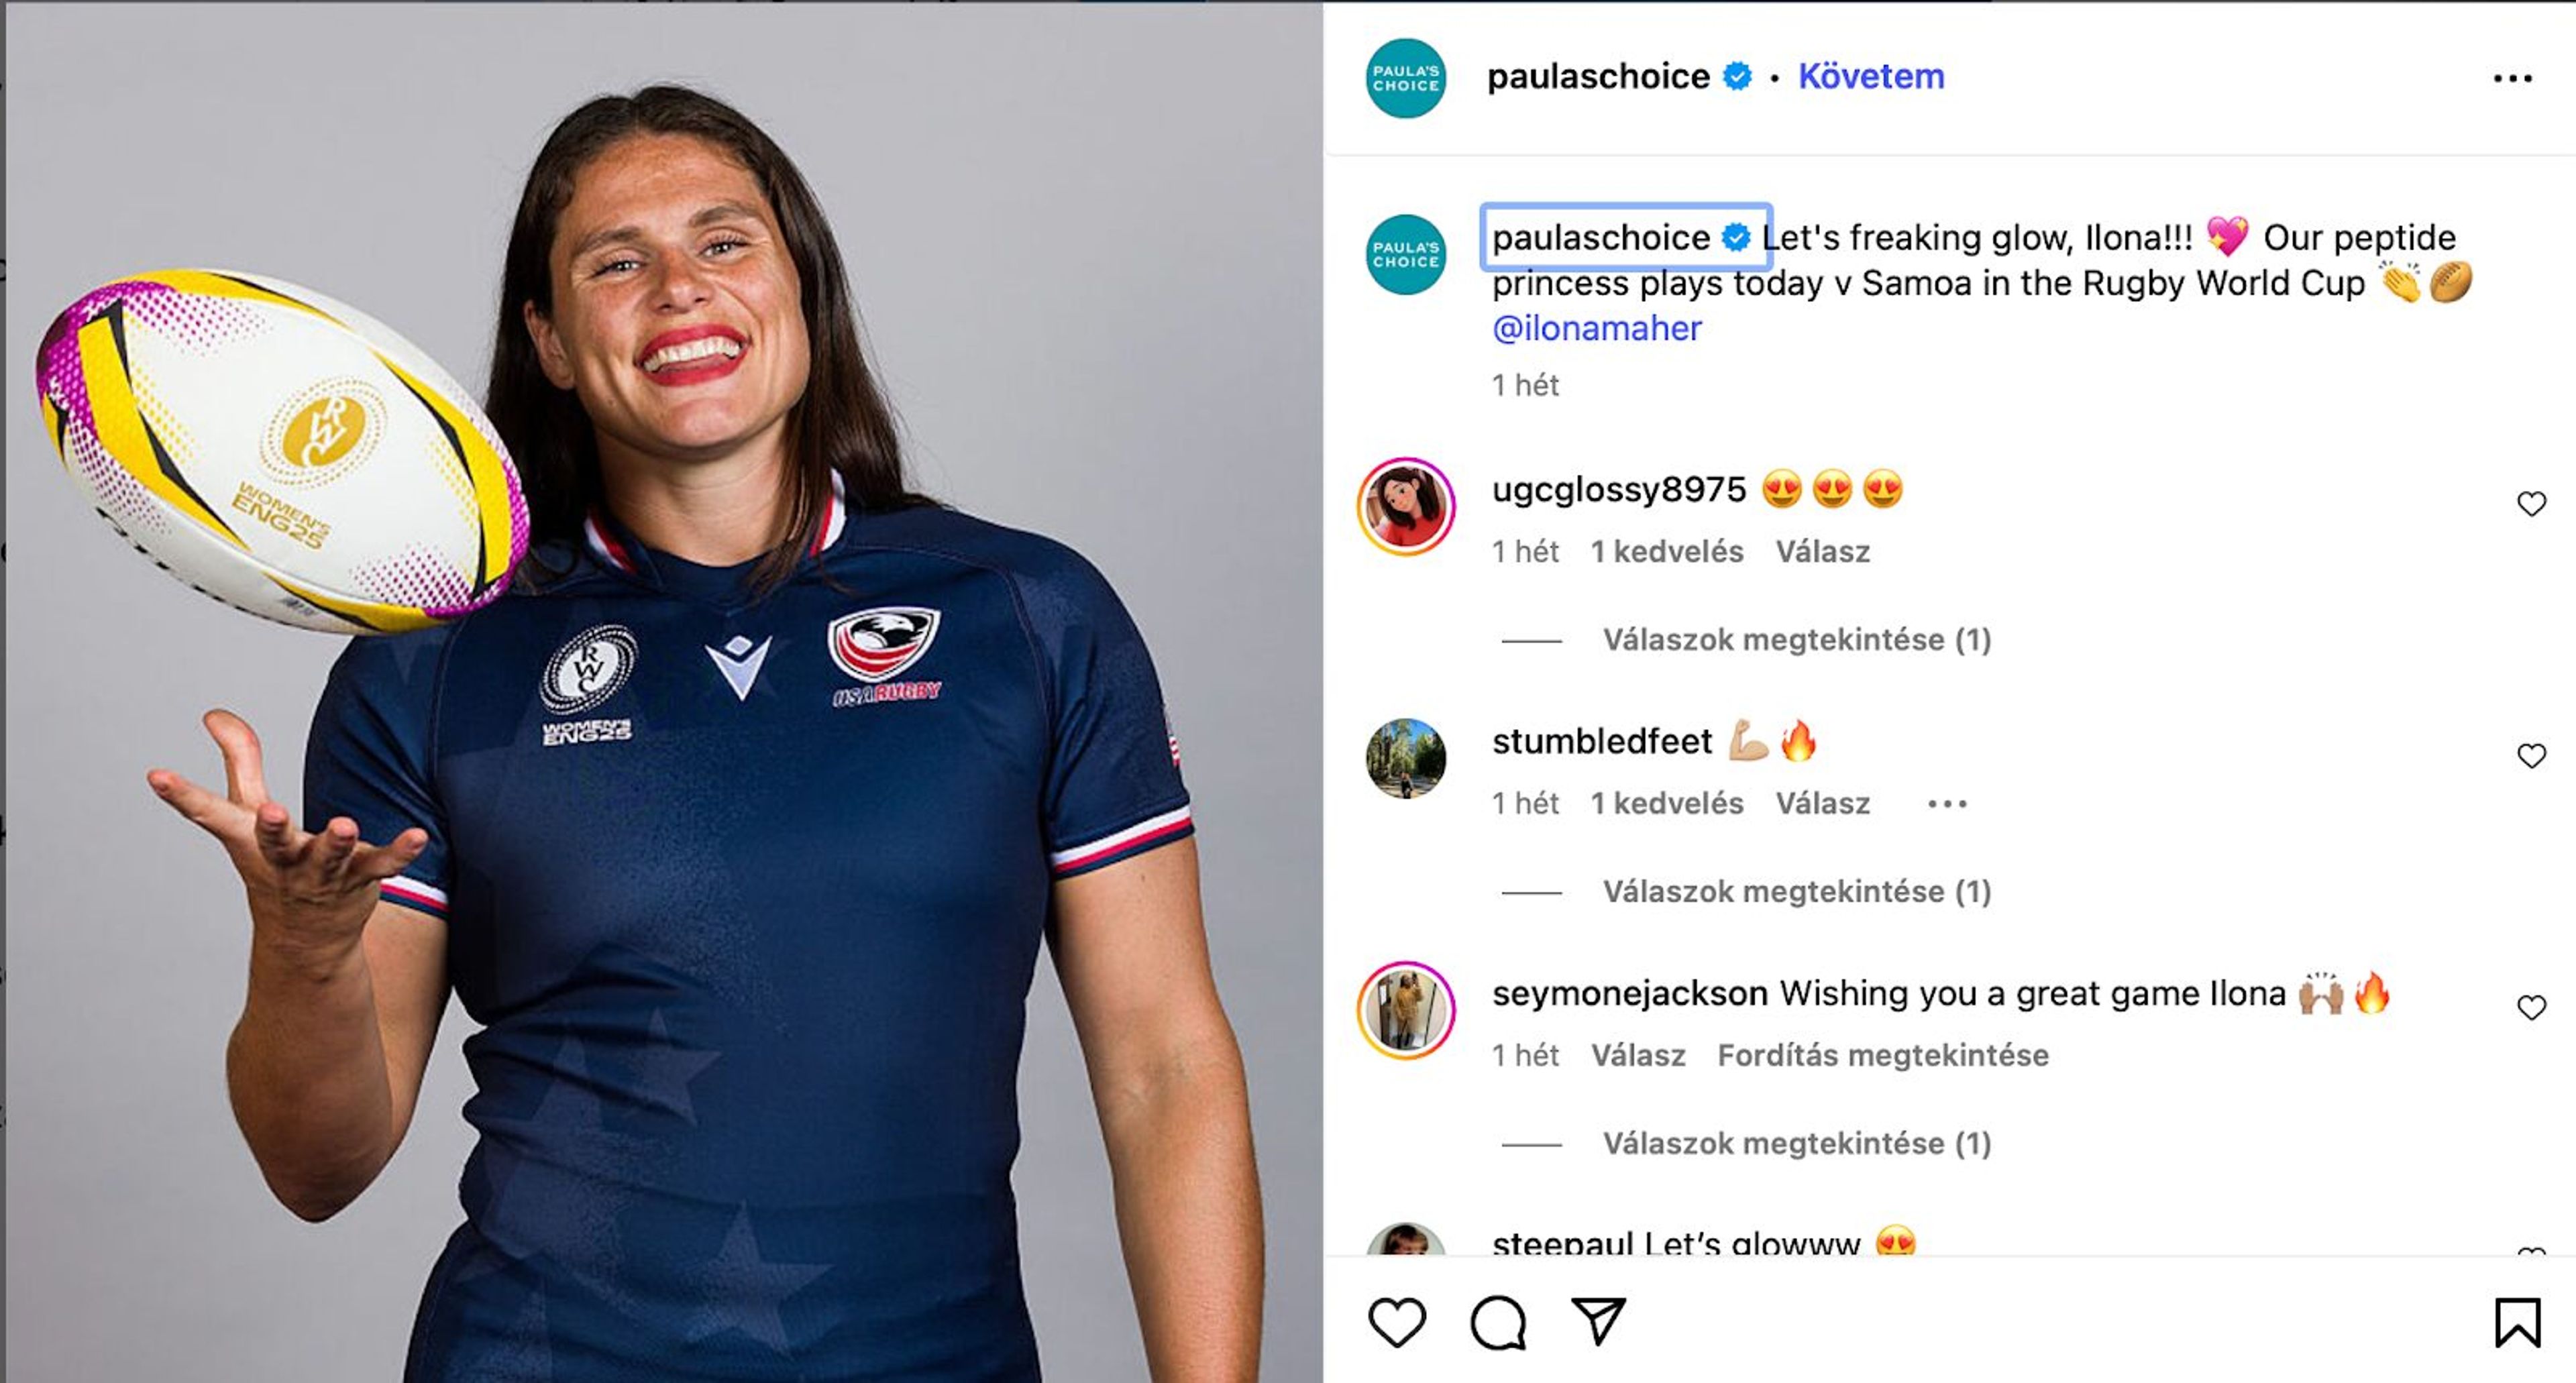Like seymonejackson's comment

point(2531,1007)
